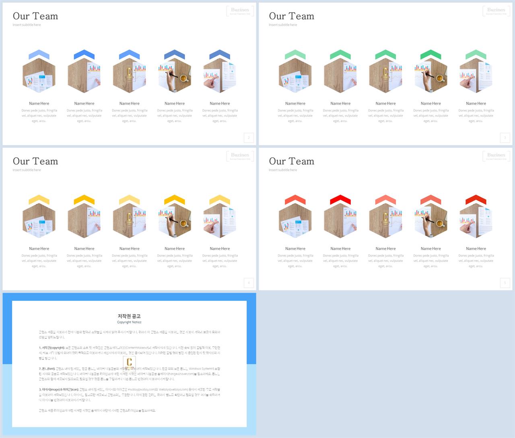
Task: Click 'Insert subtitle here' on red slide
Action: [283, 170]
